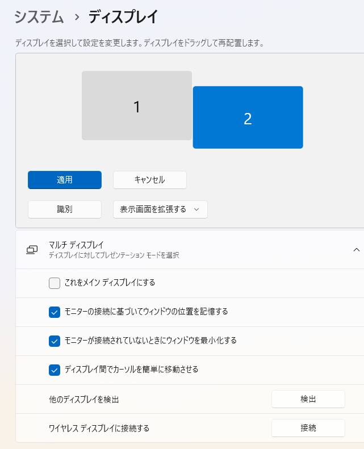364x449 pixels.
Task: Click the multi-display icon beside マルチ ディスプレイ
Action: click(32, 250)
